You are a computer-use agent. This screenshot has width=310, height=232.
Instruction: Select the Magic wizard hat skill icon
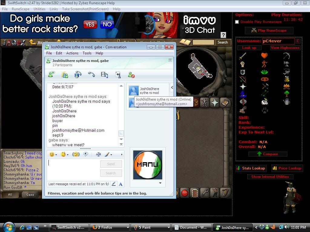(x=243, y=94)
